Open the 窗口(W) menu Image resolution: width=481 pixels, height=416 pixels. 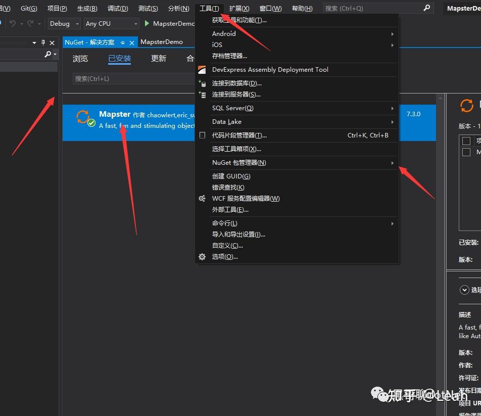tap(271, 8)
